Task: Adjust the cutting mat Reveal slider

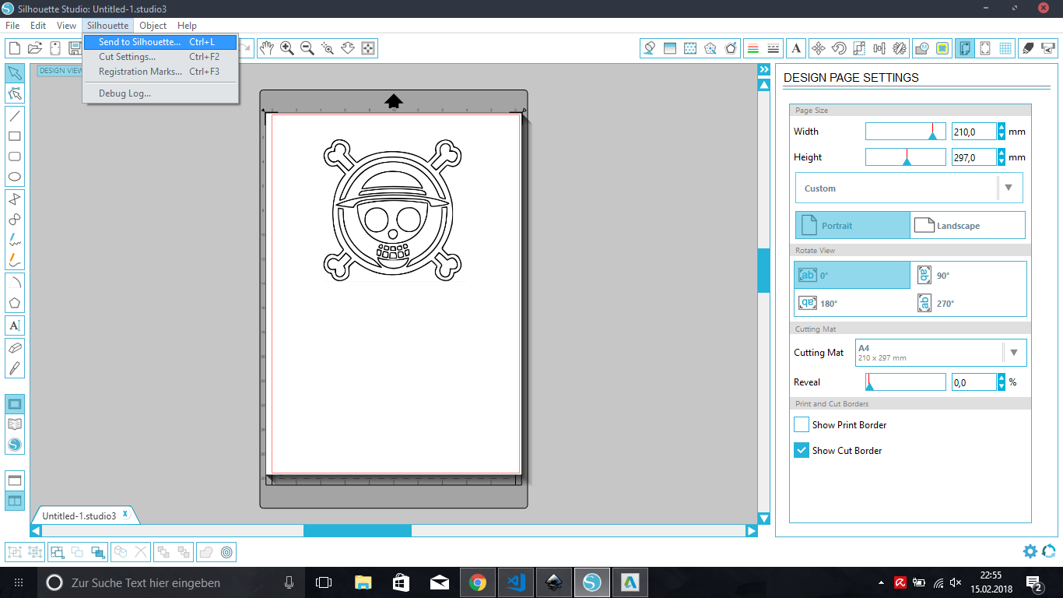Action: pyautogui.click(x=906, y=382)
